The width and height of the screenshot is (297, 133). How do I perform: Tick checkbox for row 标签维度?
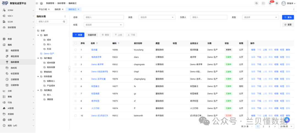pos(76,93)
